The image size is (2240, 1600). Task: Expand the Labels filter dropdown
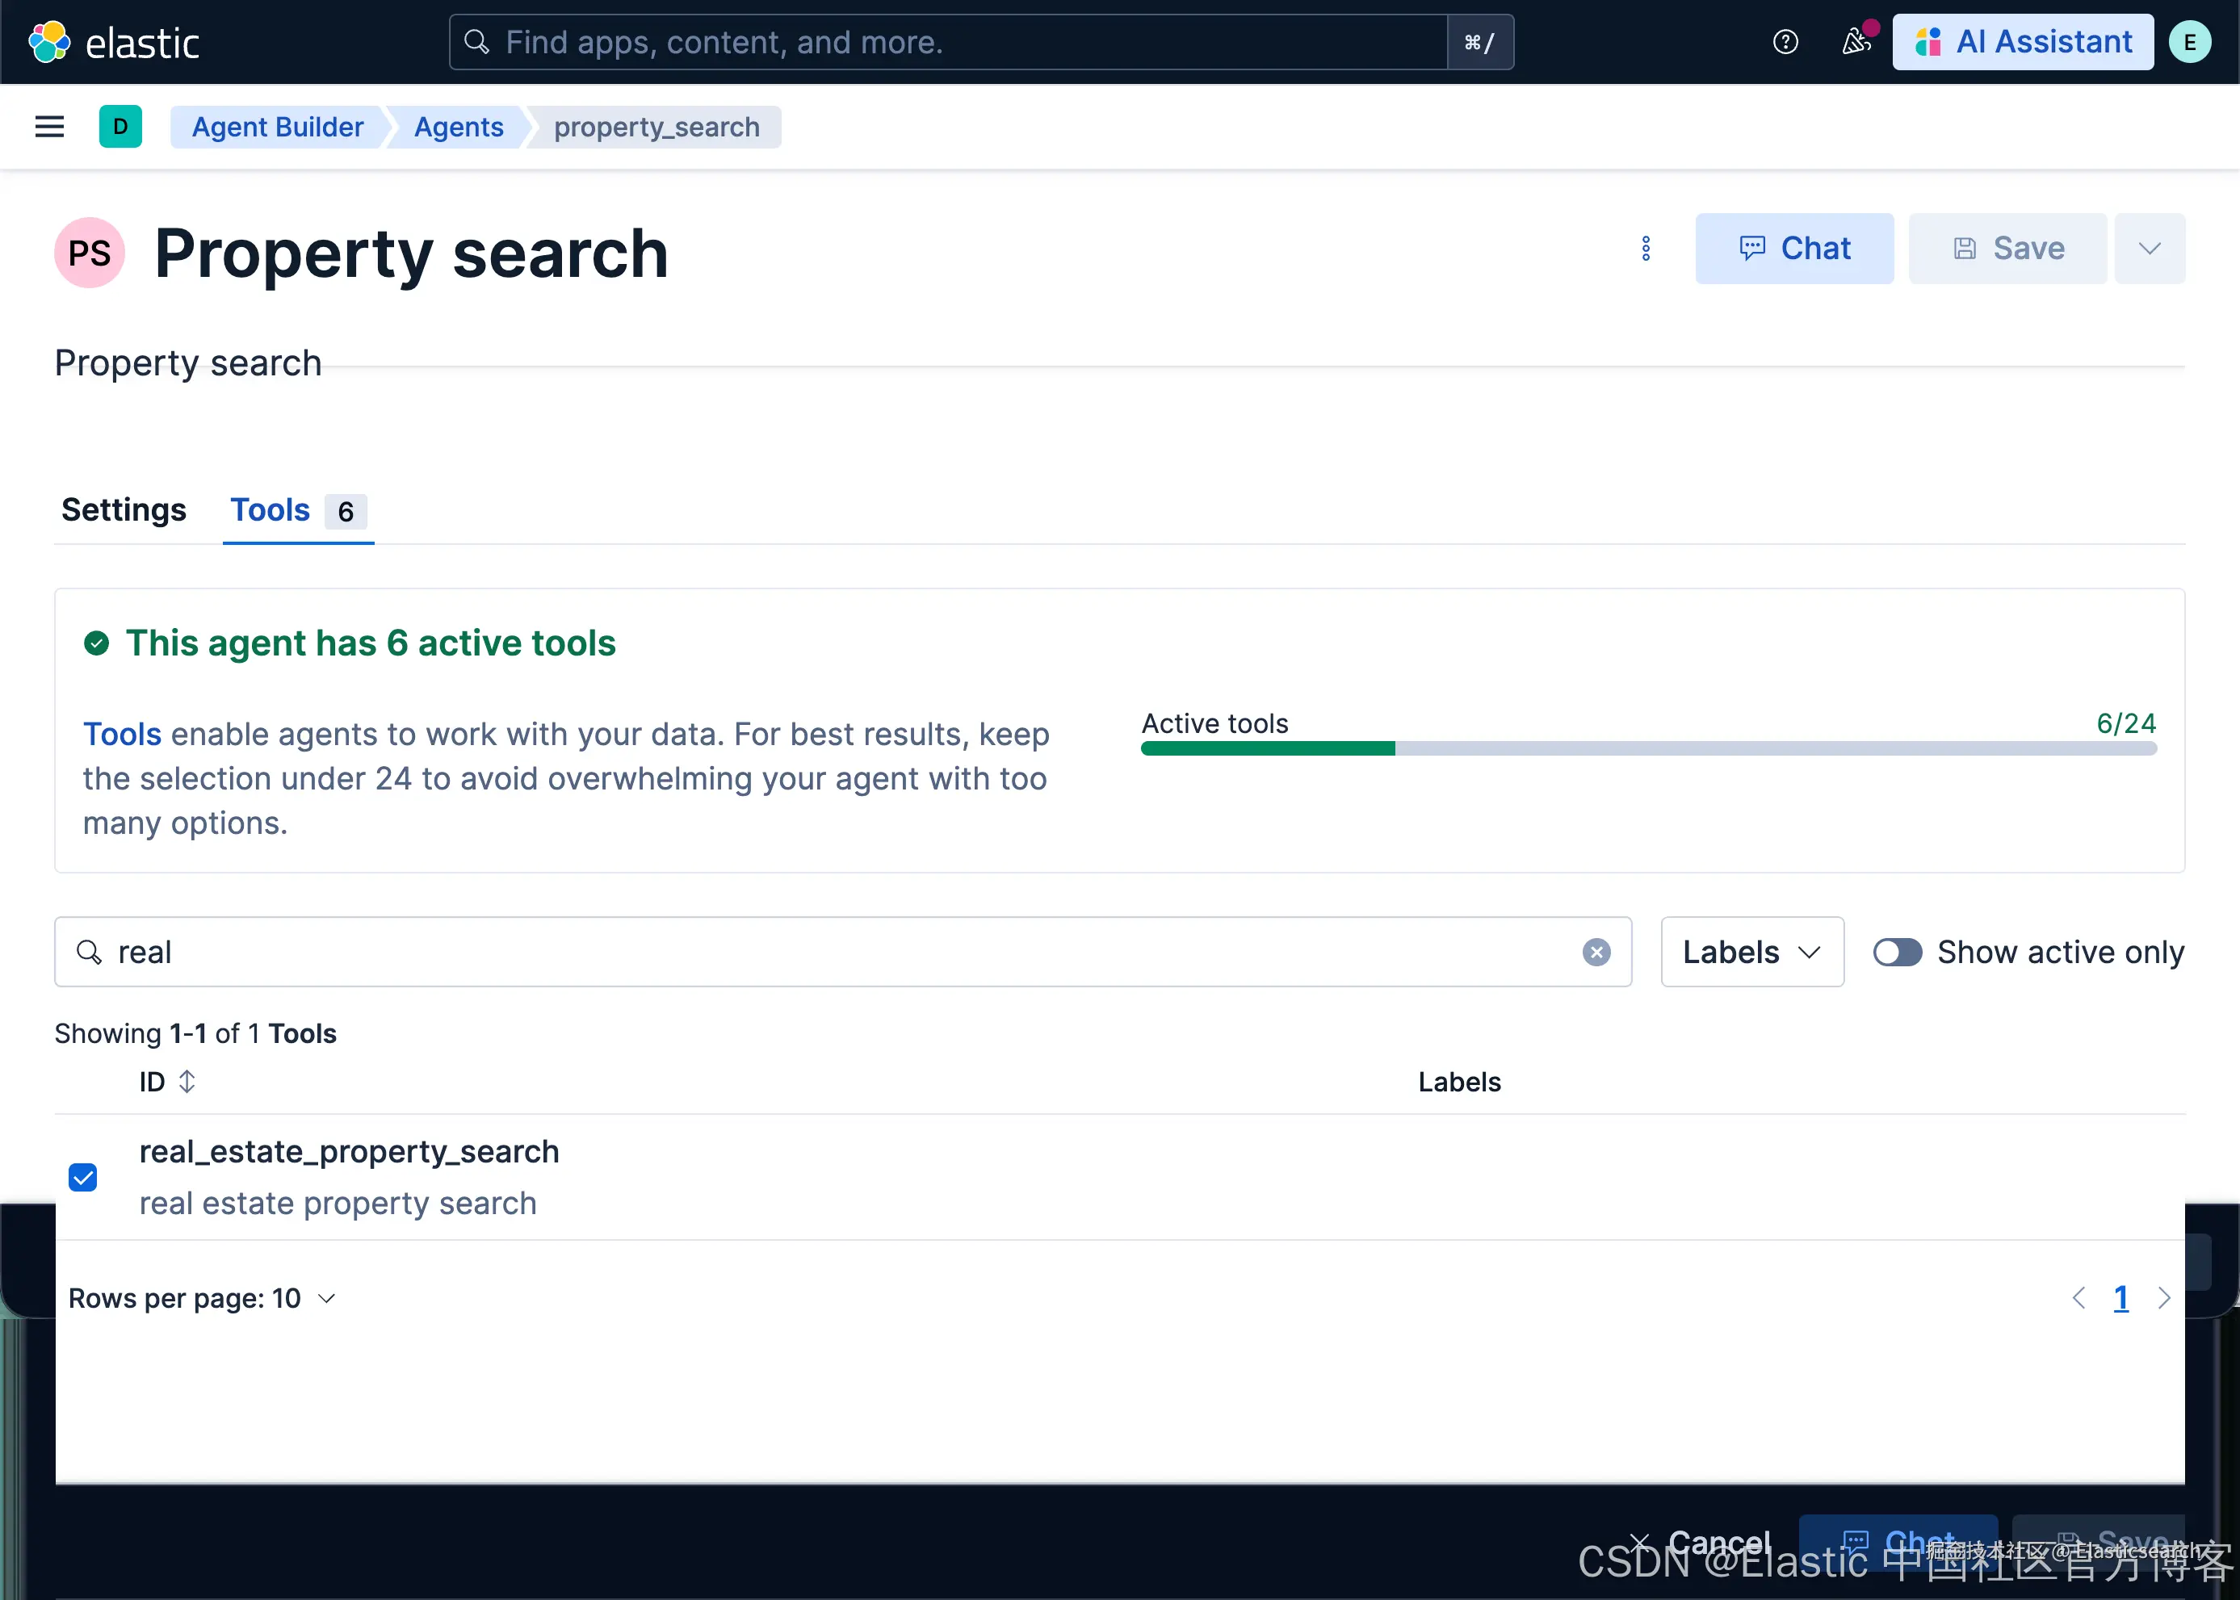coord(1751,952)
